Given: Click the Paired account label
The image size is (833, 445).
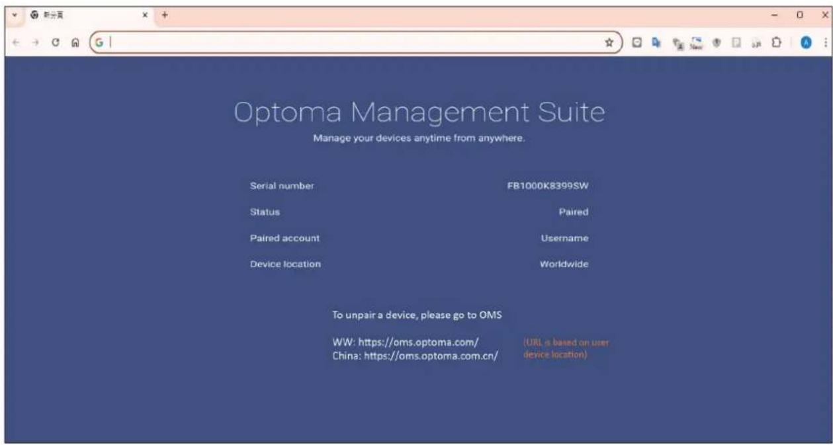Looking at the screenshot, I should click(285, 238).
